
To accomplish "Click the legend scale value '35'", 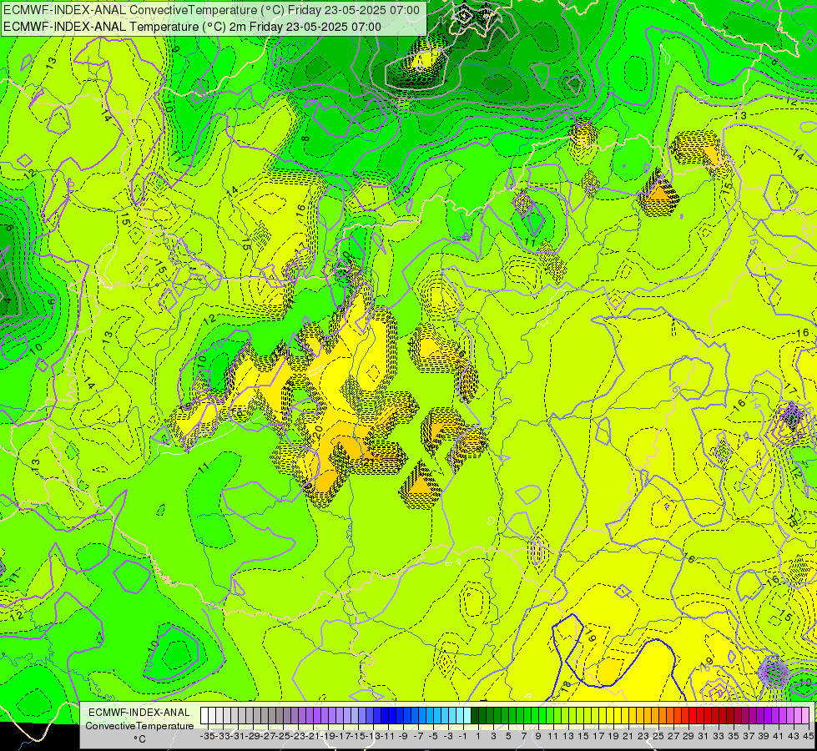I will [734, 736].
